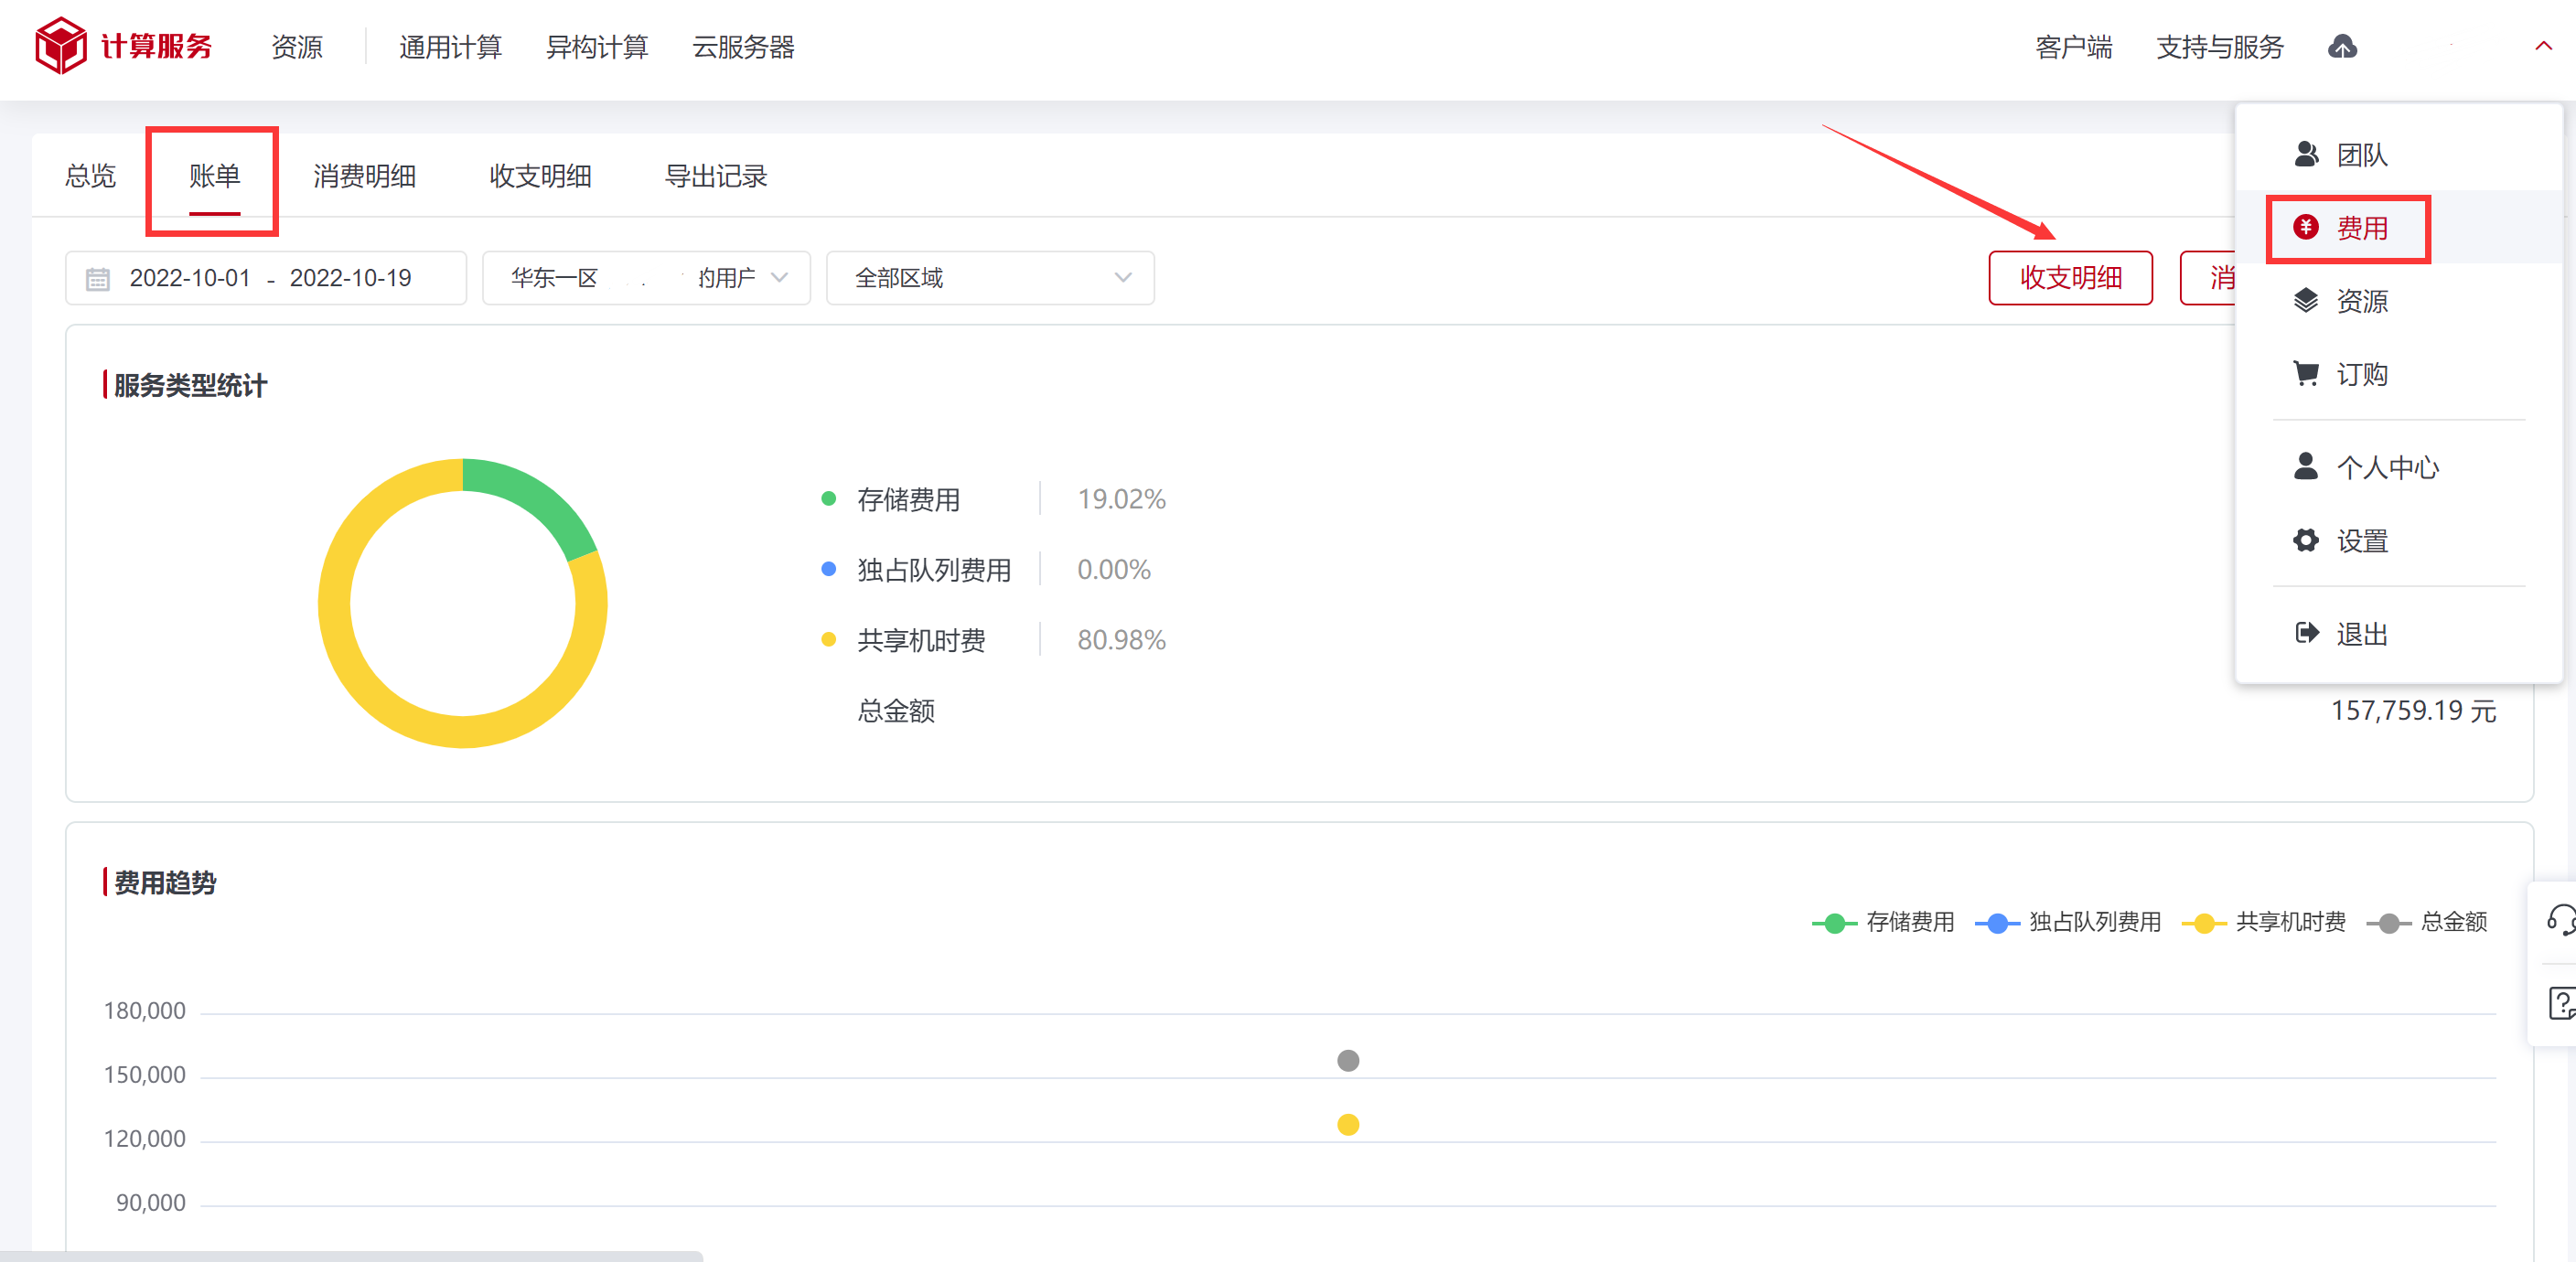Toggle 独占队列费用 series in the trend legend
Image resolution: width=2576 pixels, height=1262 pixels.
click(x=2068, y=922)
